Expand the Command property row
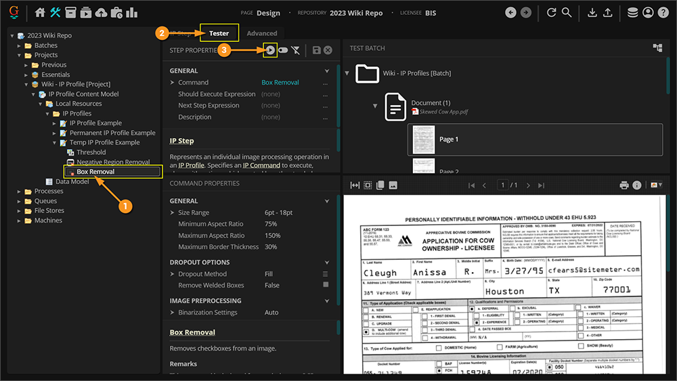The height and width of the screenshot is (381, 677). click(x=172, y=82)
